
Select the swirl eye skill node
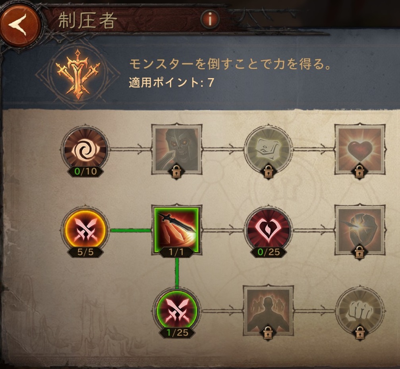[85, 149]
